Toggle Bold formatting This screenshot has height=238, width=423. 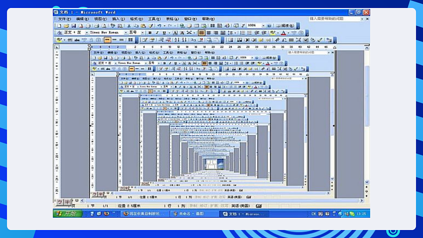point(150,32)
